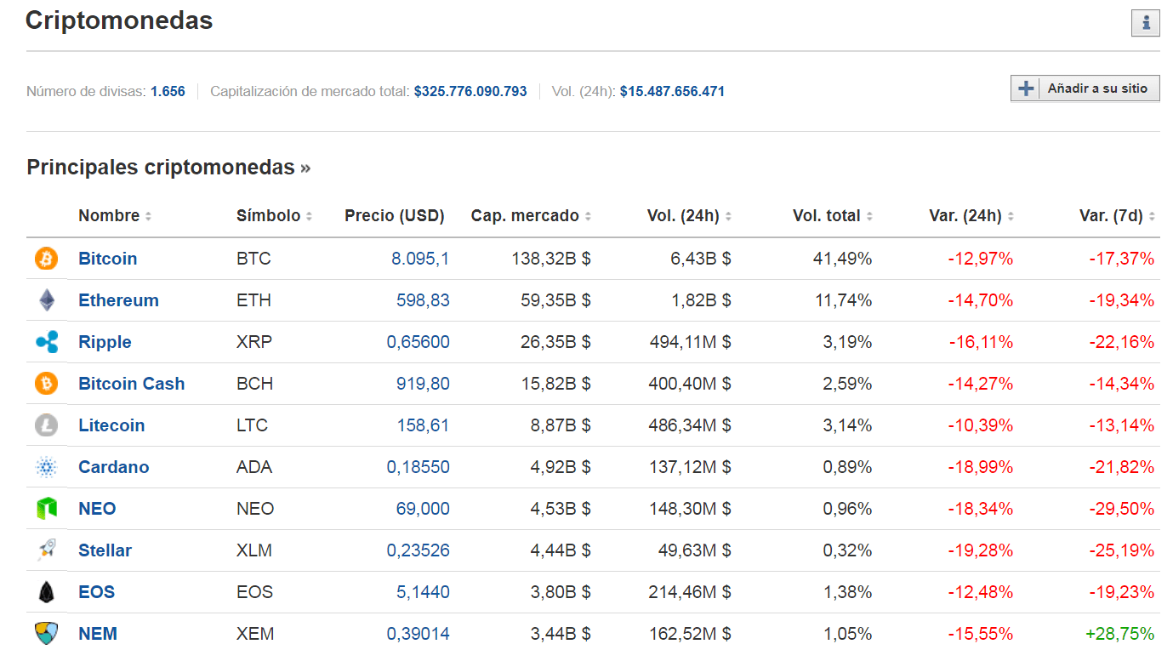Click Ethereum price 598,83

tap(423, 300)
